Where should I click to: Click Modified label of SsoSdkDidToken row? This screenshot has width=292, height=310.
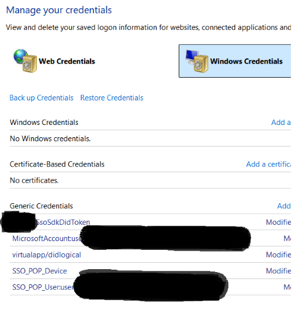point(279,222)
